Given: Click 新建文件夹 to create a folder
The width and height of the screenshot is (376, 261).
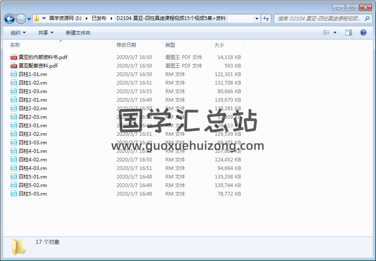Looking at the screenshot, I should point(78,33).
